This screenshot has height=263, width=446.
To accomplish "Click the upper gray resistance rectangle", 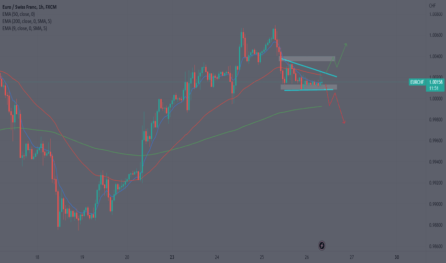I will click(x=307, y=58).
